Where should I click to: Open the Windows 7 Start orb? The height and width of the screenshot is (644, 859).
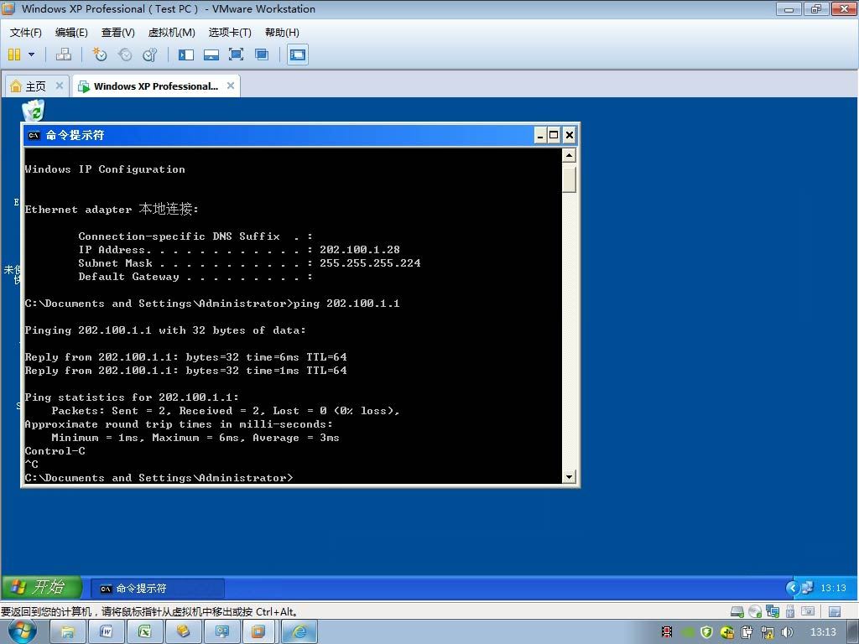pos(23,631)
